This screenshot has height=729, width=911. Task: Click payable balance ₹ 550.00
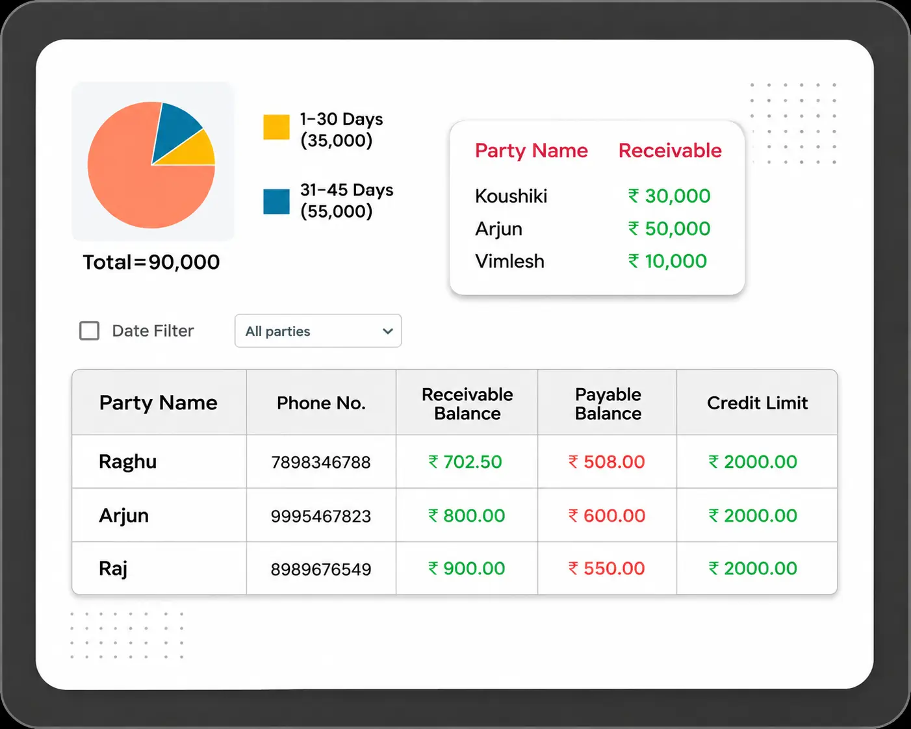tap(607, 569)
